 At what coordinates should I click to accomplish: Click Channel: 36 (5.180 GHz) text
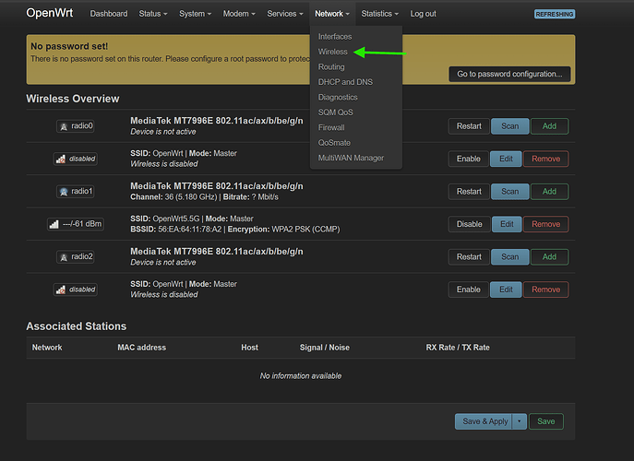pyautogui.click(x=173, y=197)
